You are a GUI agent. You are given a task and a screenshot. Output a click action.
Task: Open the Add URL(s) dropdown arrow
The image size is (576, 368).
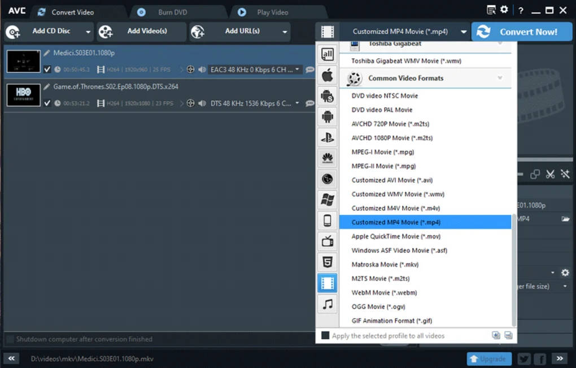[285, 32]
